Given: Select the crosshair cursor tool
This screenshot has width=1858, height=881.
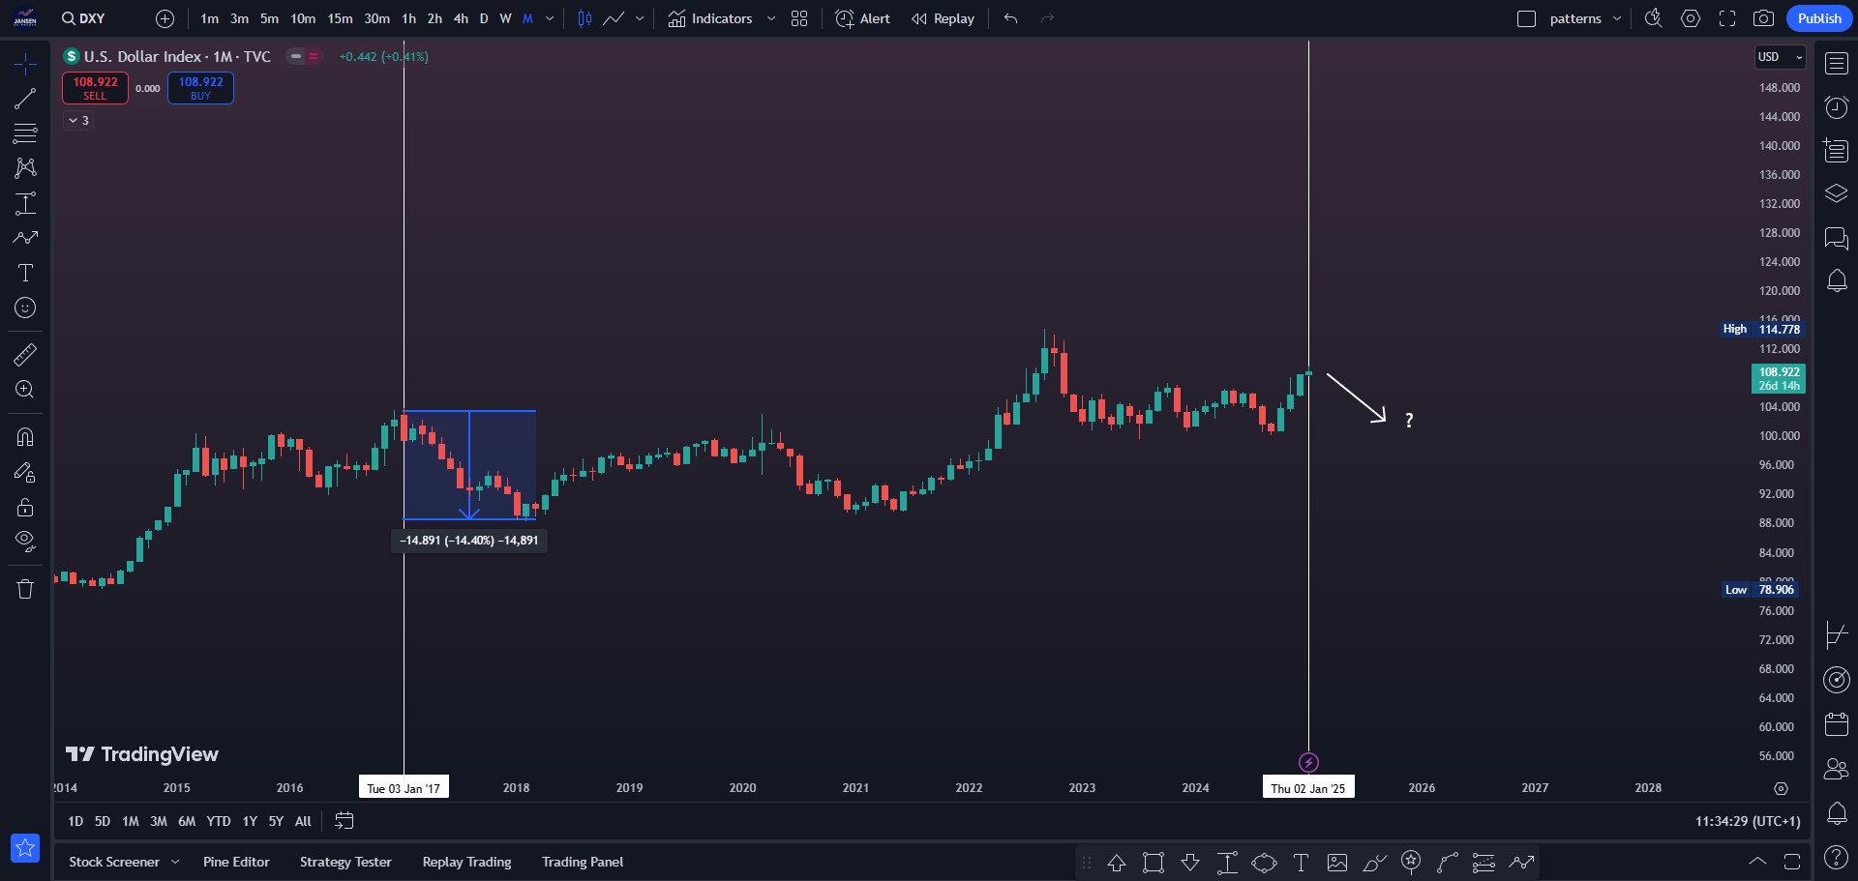Looking at the screenshot, I should tap(25, 64).
